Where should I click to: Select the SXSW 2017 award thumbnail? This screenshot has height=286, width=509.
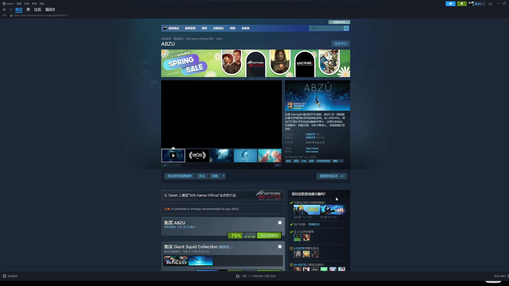tap(197, 156)
